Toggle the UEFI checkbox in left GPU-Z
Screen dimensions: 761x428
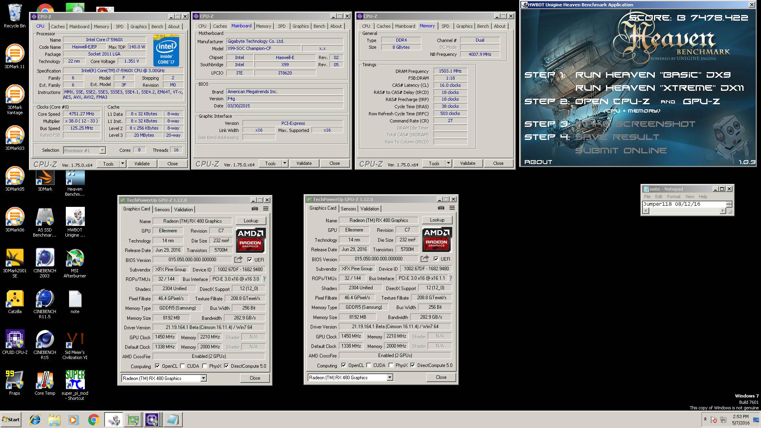250,260
